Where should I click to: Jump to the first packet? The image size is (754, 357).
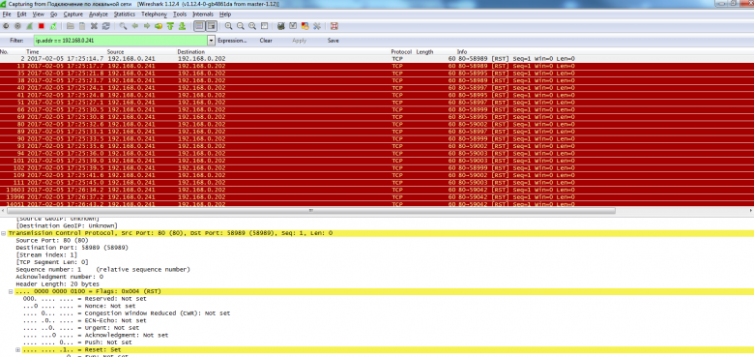170,26
